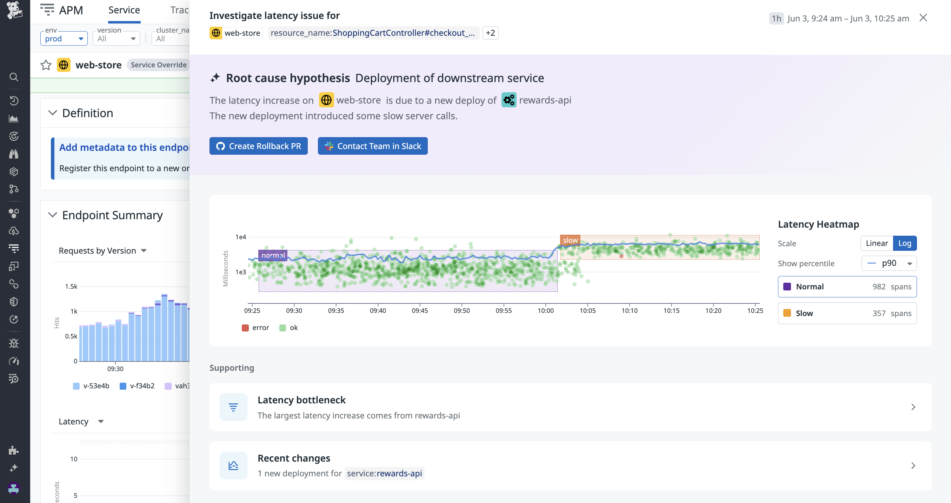Collapse the Endpoint Summary section
The height and width of the screenshot is (503, 951).
coord(53,215)
